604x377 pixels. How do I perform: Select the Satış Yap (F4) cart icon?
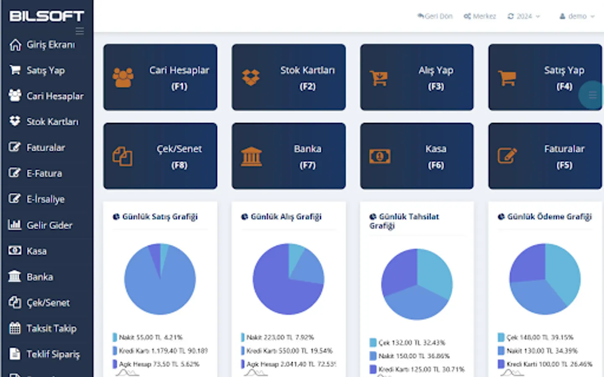(x=508, y=77)
